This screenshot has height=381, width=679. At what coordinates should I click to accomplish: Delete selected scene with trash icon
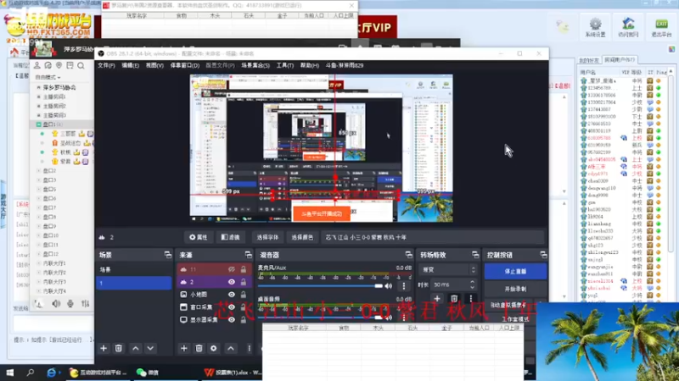click(118, 348)
